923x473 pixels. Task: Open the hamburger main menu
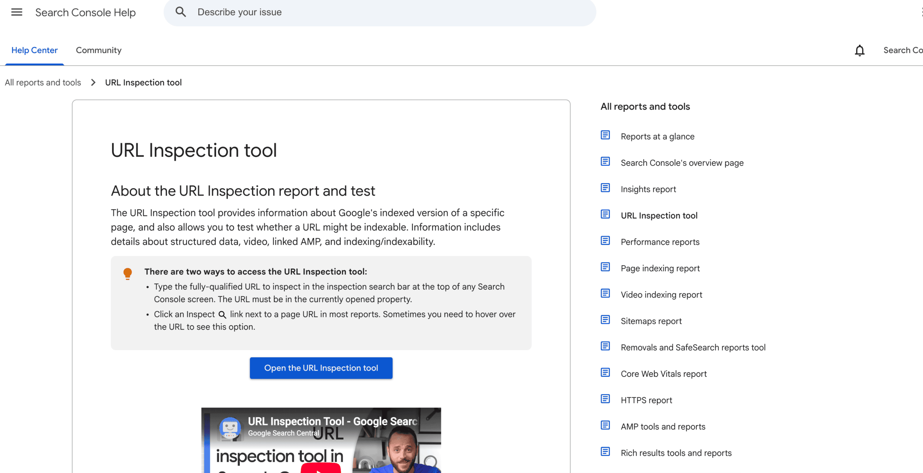pos(17,12)
